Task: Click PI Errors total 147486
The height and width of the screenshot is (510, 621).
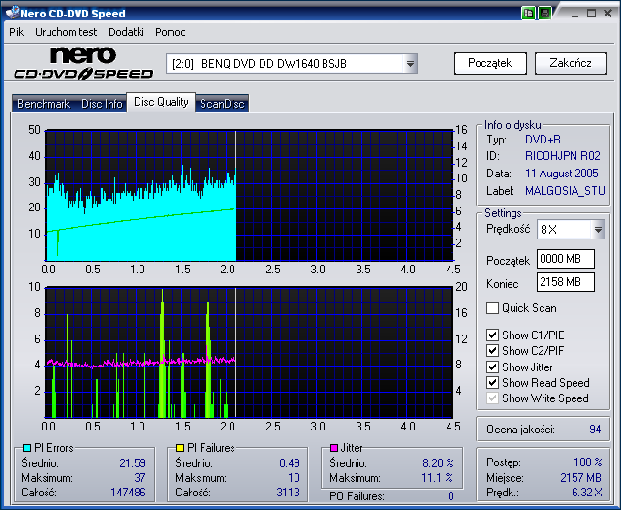Action: click(128, 493)
